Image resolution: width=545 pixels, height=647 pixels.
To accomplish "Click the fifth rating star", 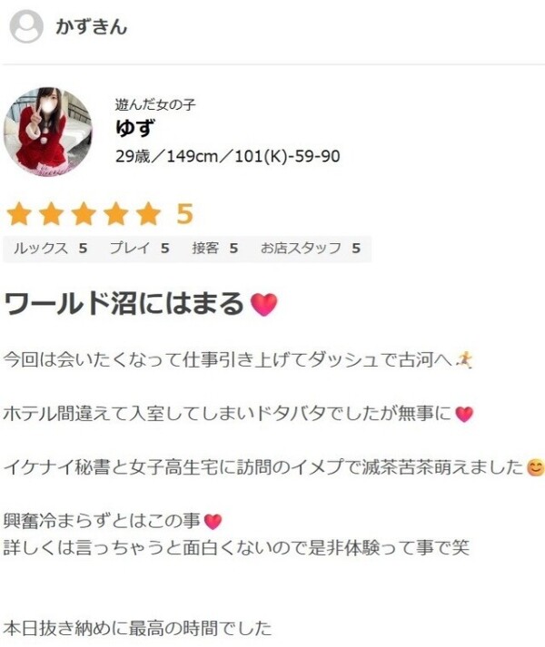I will [x=148, y=214].
